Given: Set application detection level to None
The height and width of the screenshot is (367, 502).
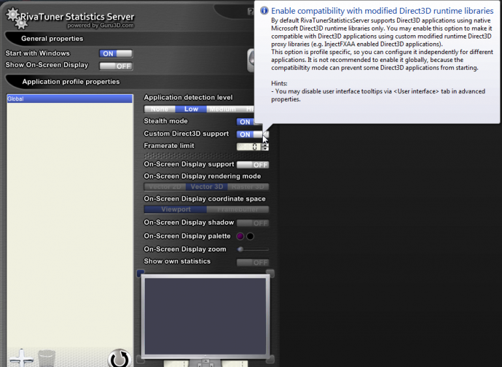Looking at the screenshot, I should point(160,109).
